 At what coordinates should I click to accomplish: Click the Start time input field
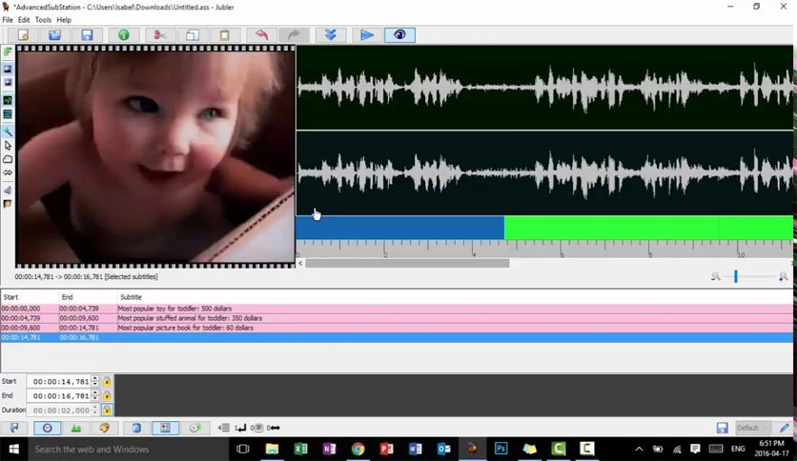(59, 381)
